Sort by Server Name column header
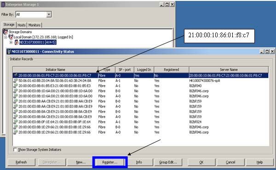 coord(229,70)
